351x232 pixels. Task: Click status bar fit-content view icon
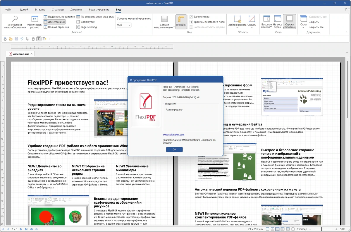click(x=288, y=229)
